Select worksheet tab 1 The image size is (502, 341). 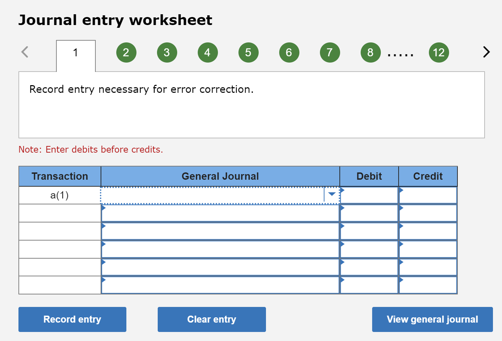[76, 56]
